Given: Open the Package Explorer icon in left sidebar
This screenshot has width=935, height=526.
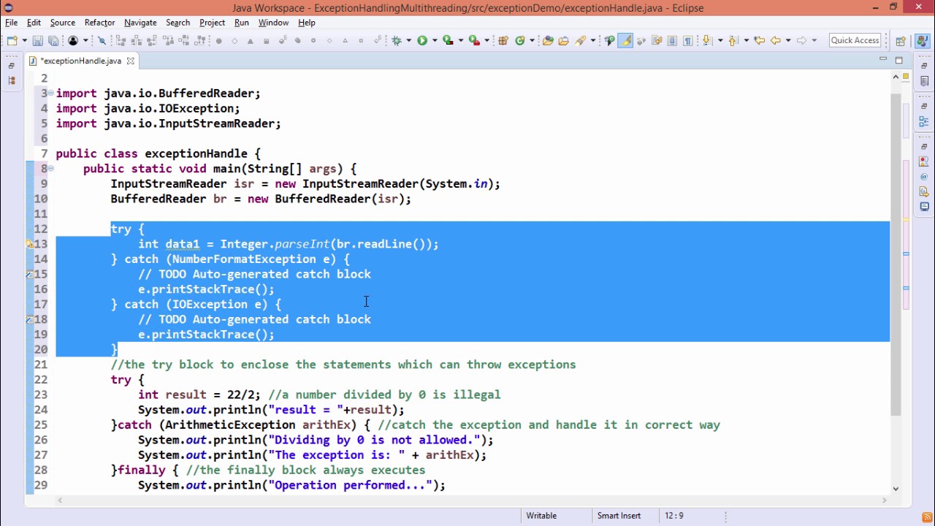Looking at the screenshot, I should (11, 80).
